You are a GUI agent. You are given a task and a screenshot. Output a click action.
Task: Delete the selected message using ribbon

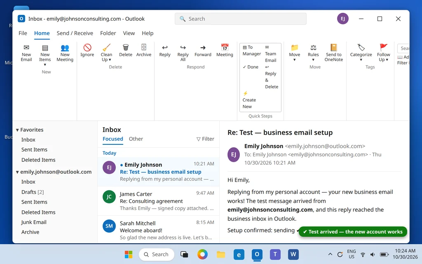pyautogui.click(x=126, y=51)
